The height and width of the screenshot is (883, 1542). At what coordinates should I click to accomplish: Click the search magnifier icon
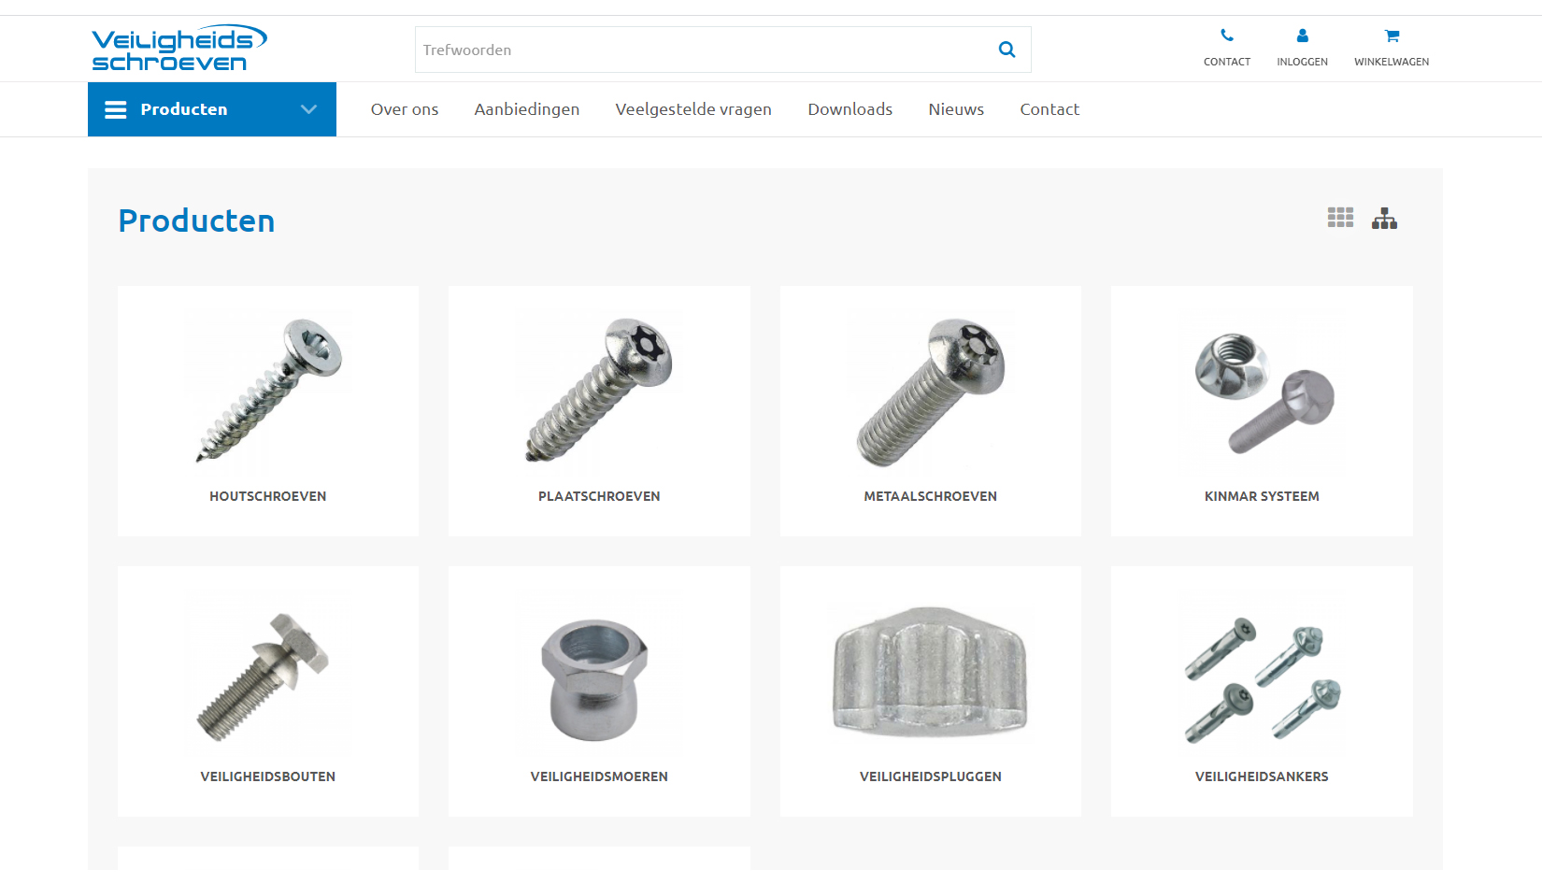pyautogui.click(x=1007, y=50)
